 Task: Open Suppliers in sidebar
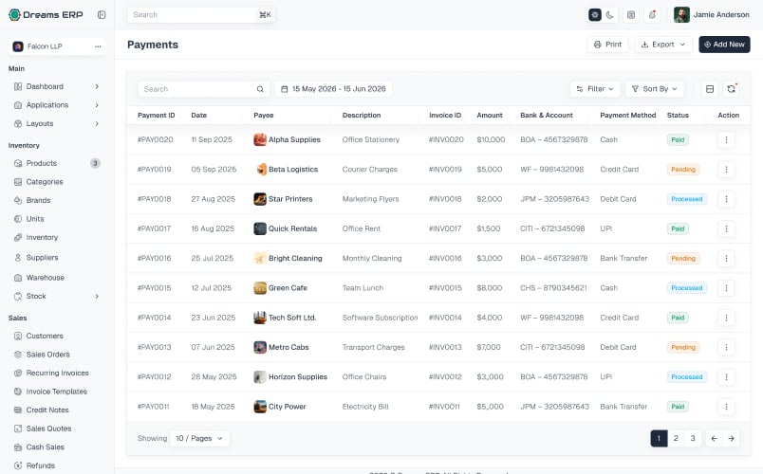(42, 258)
